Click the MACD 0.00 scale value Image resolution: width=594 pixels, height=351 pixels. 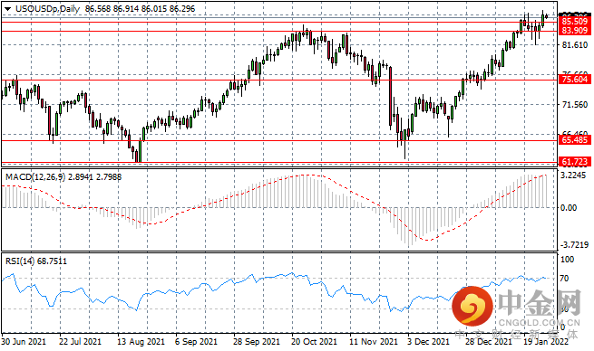pos(569,208)
